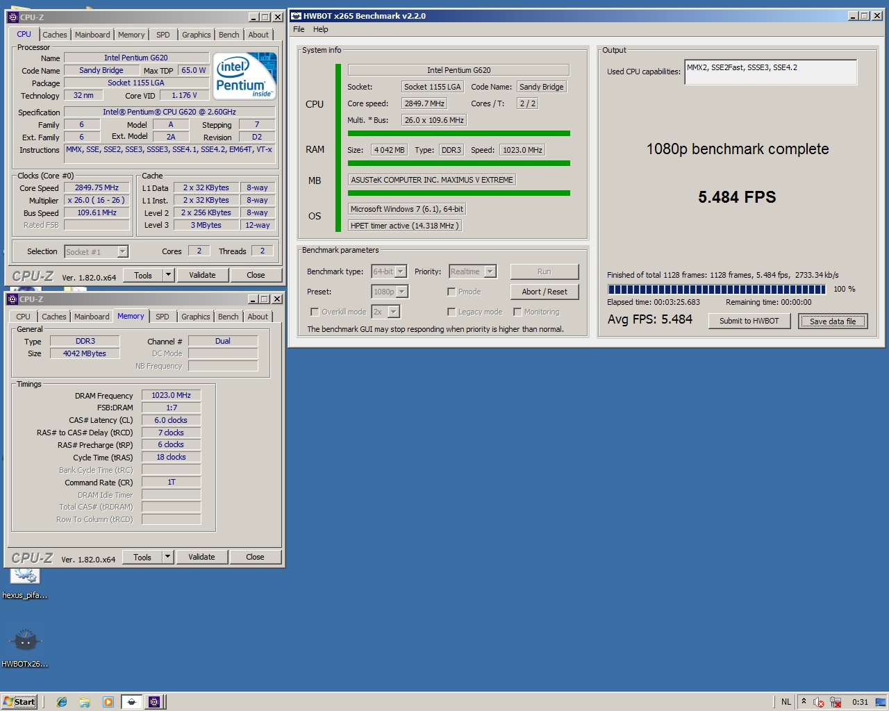Click the DRAM Frequency 1023.0 MHz value
This screenshot has width=889, height=711.
[x=172, y=395]
